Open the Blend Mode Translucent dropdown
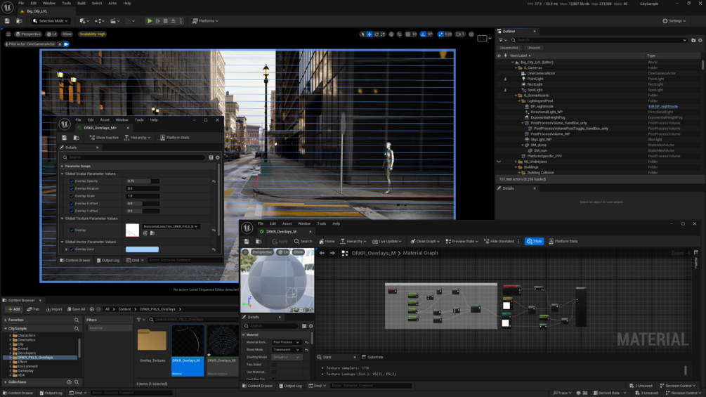Viewport: 706px width, 397px height. click(287, 349)
